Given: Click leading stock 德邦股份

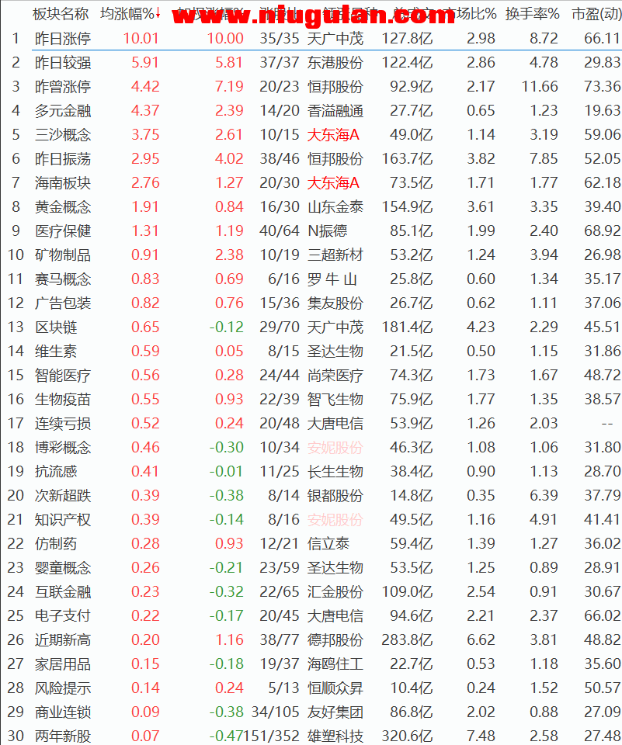Looking at the screenshot, I should pos(335,640).
